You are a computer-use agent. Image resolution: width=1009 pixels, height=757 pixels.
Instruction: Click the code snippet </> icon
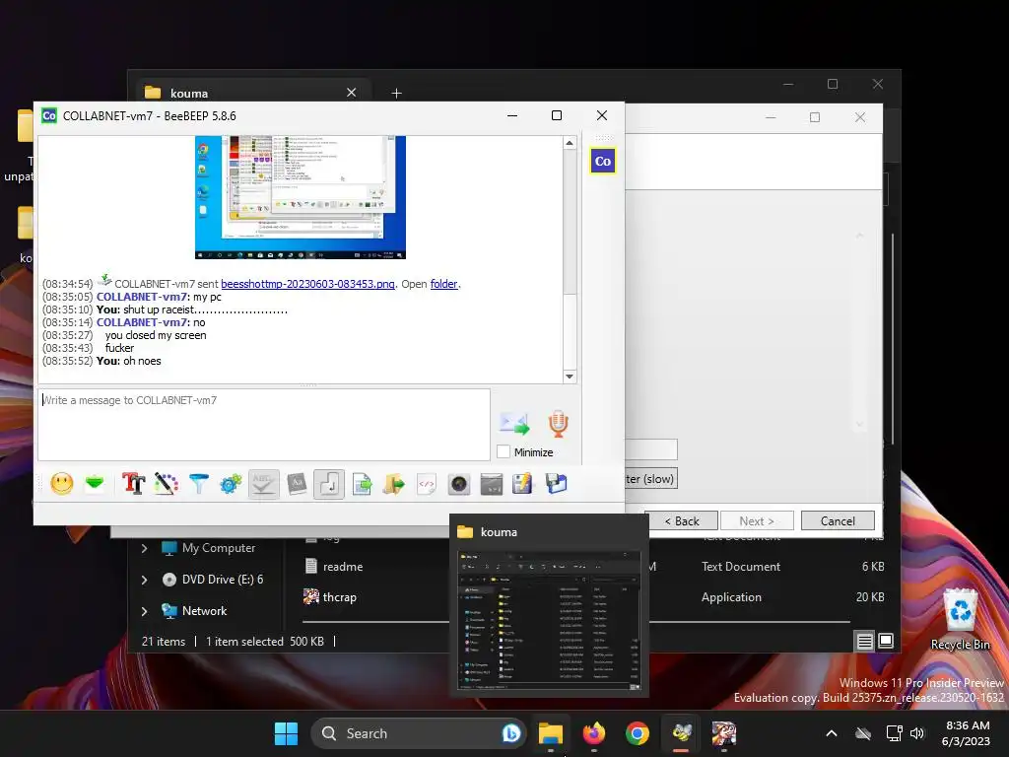click(426, 483)
